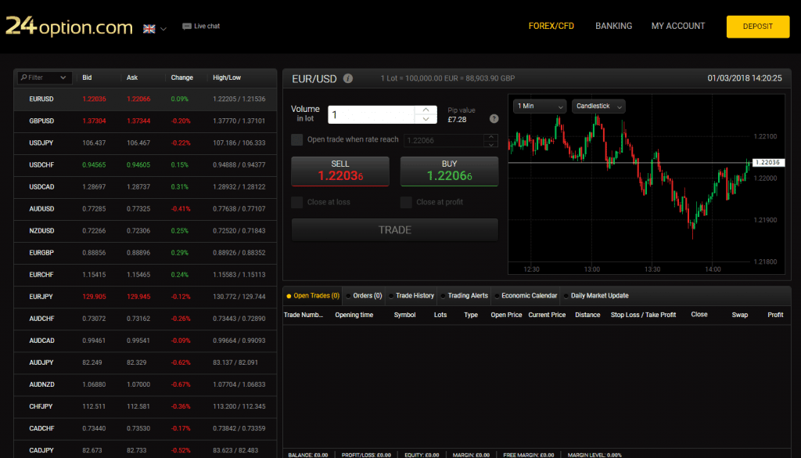
Task: Click the 1.22036 price marker on chart
Action: coord(768,163)
